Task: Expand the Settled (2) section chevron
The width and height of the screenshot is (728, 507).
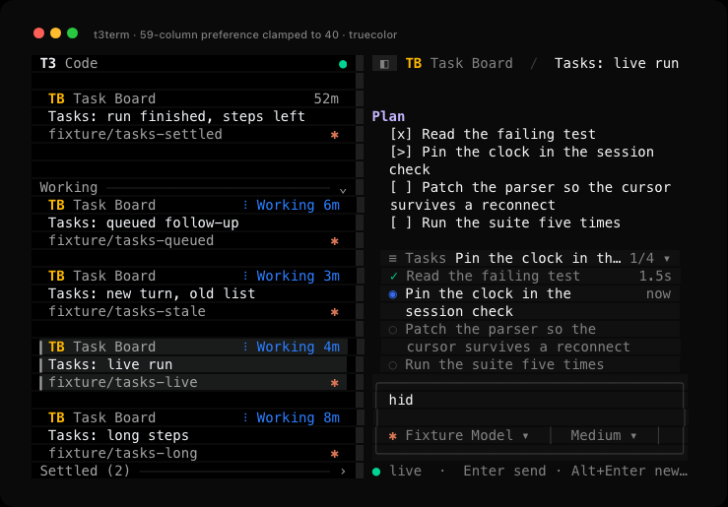Action: coord(343,472)
